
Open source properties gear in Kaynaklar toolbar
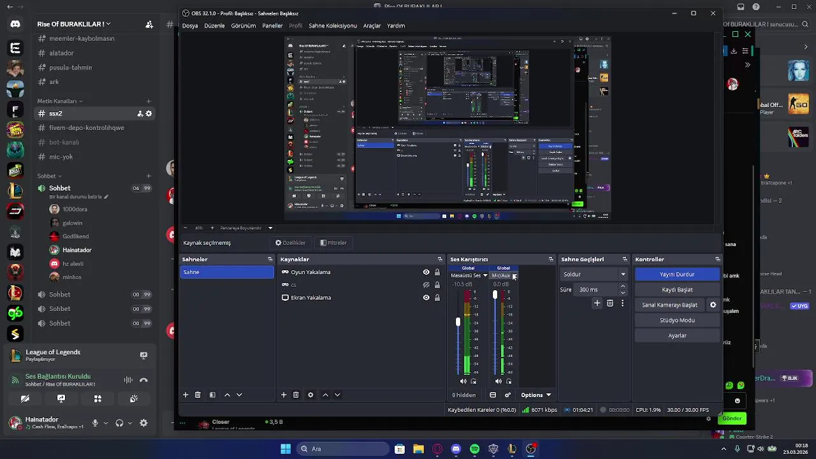310,395
